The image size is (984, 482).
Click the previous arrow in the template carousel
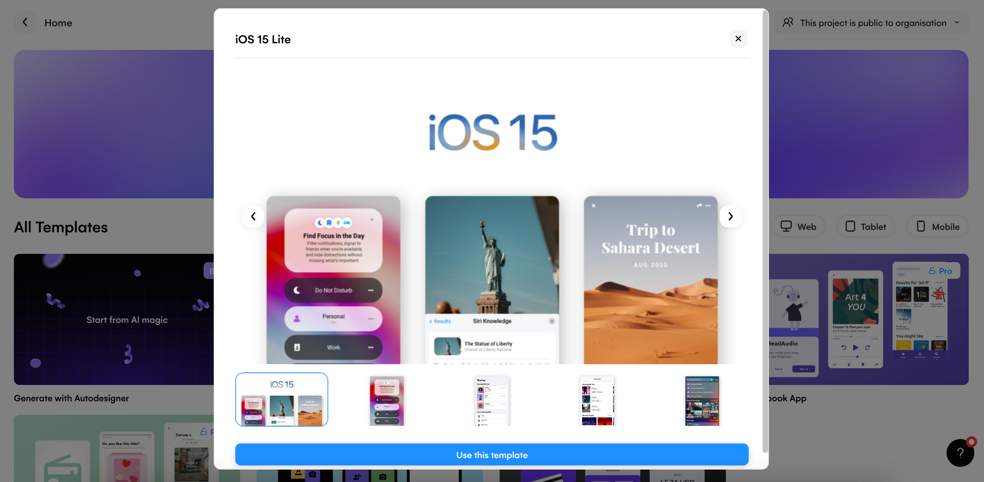tap(253, 216)
